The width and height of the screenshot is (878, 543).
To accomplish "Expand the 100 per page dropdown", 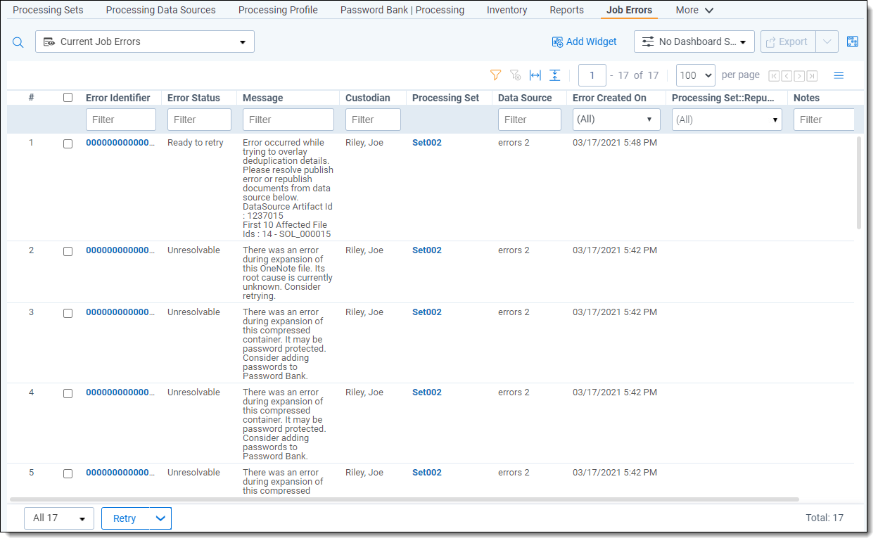I will coord(695,75).
